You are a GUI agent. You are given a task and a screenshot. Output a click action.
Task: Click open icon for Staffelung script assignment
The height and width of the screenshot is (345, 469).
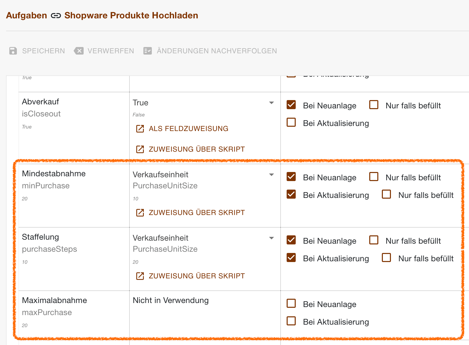click(140, 276)
